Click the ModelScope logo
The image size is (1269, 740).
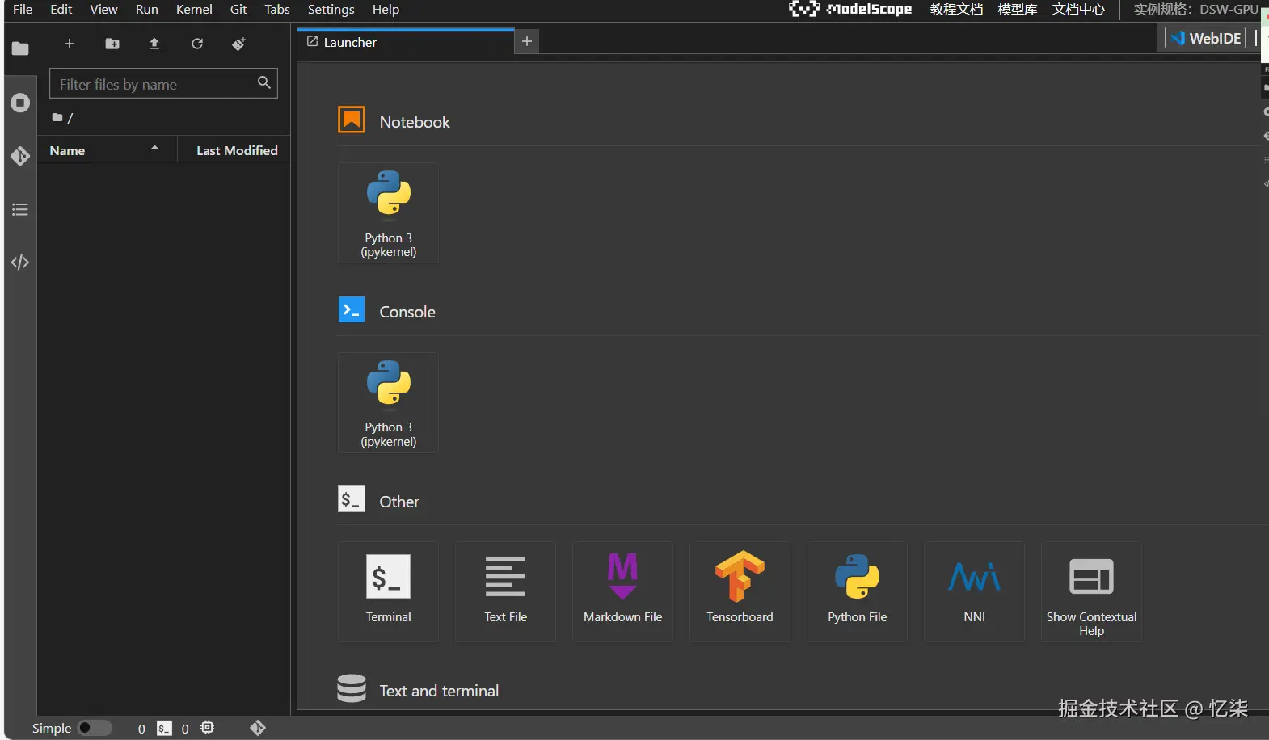point(850,10)
